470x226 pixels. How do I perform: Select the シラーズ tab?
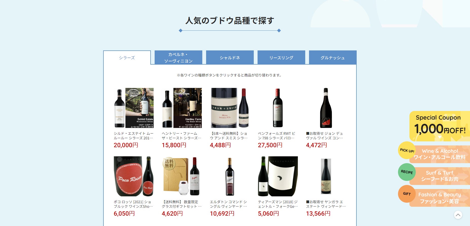pos(127,58)
